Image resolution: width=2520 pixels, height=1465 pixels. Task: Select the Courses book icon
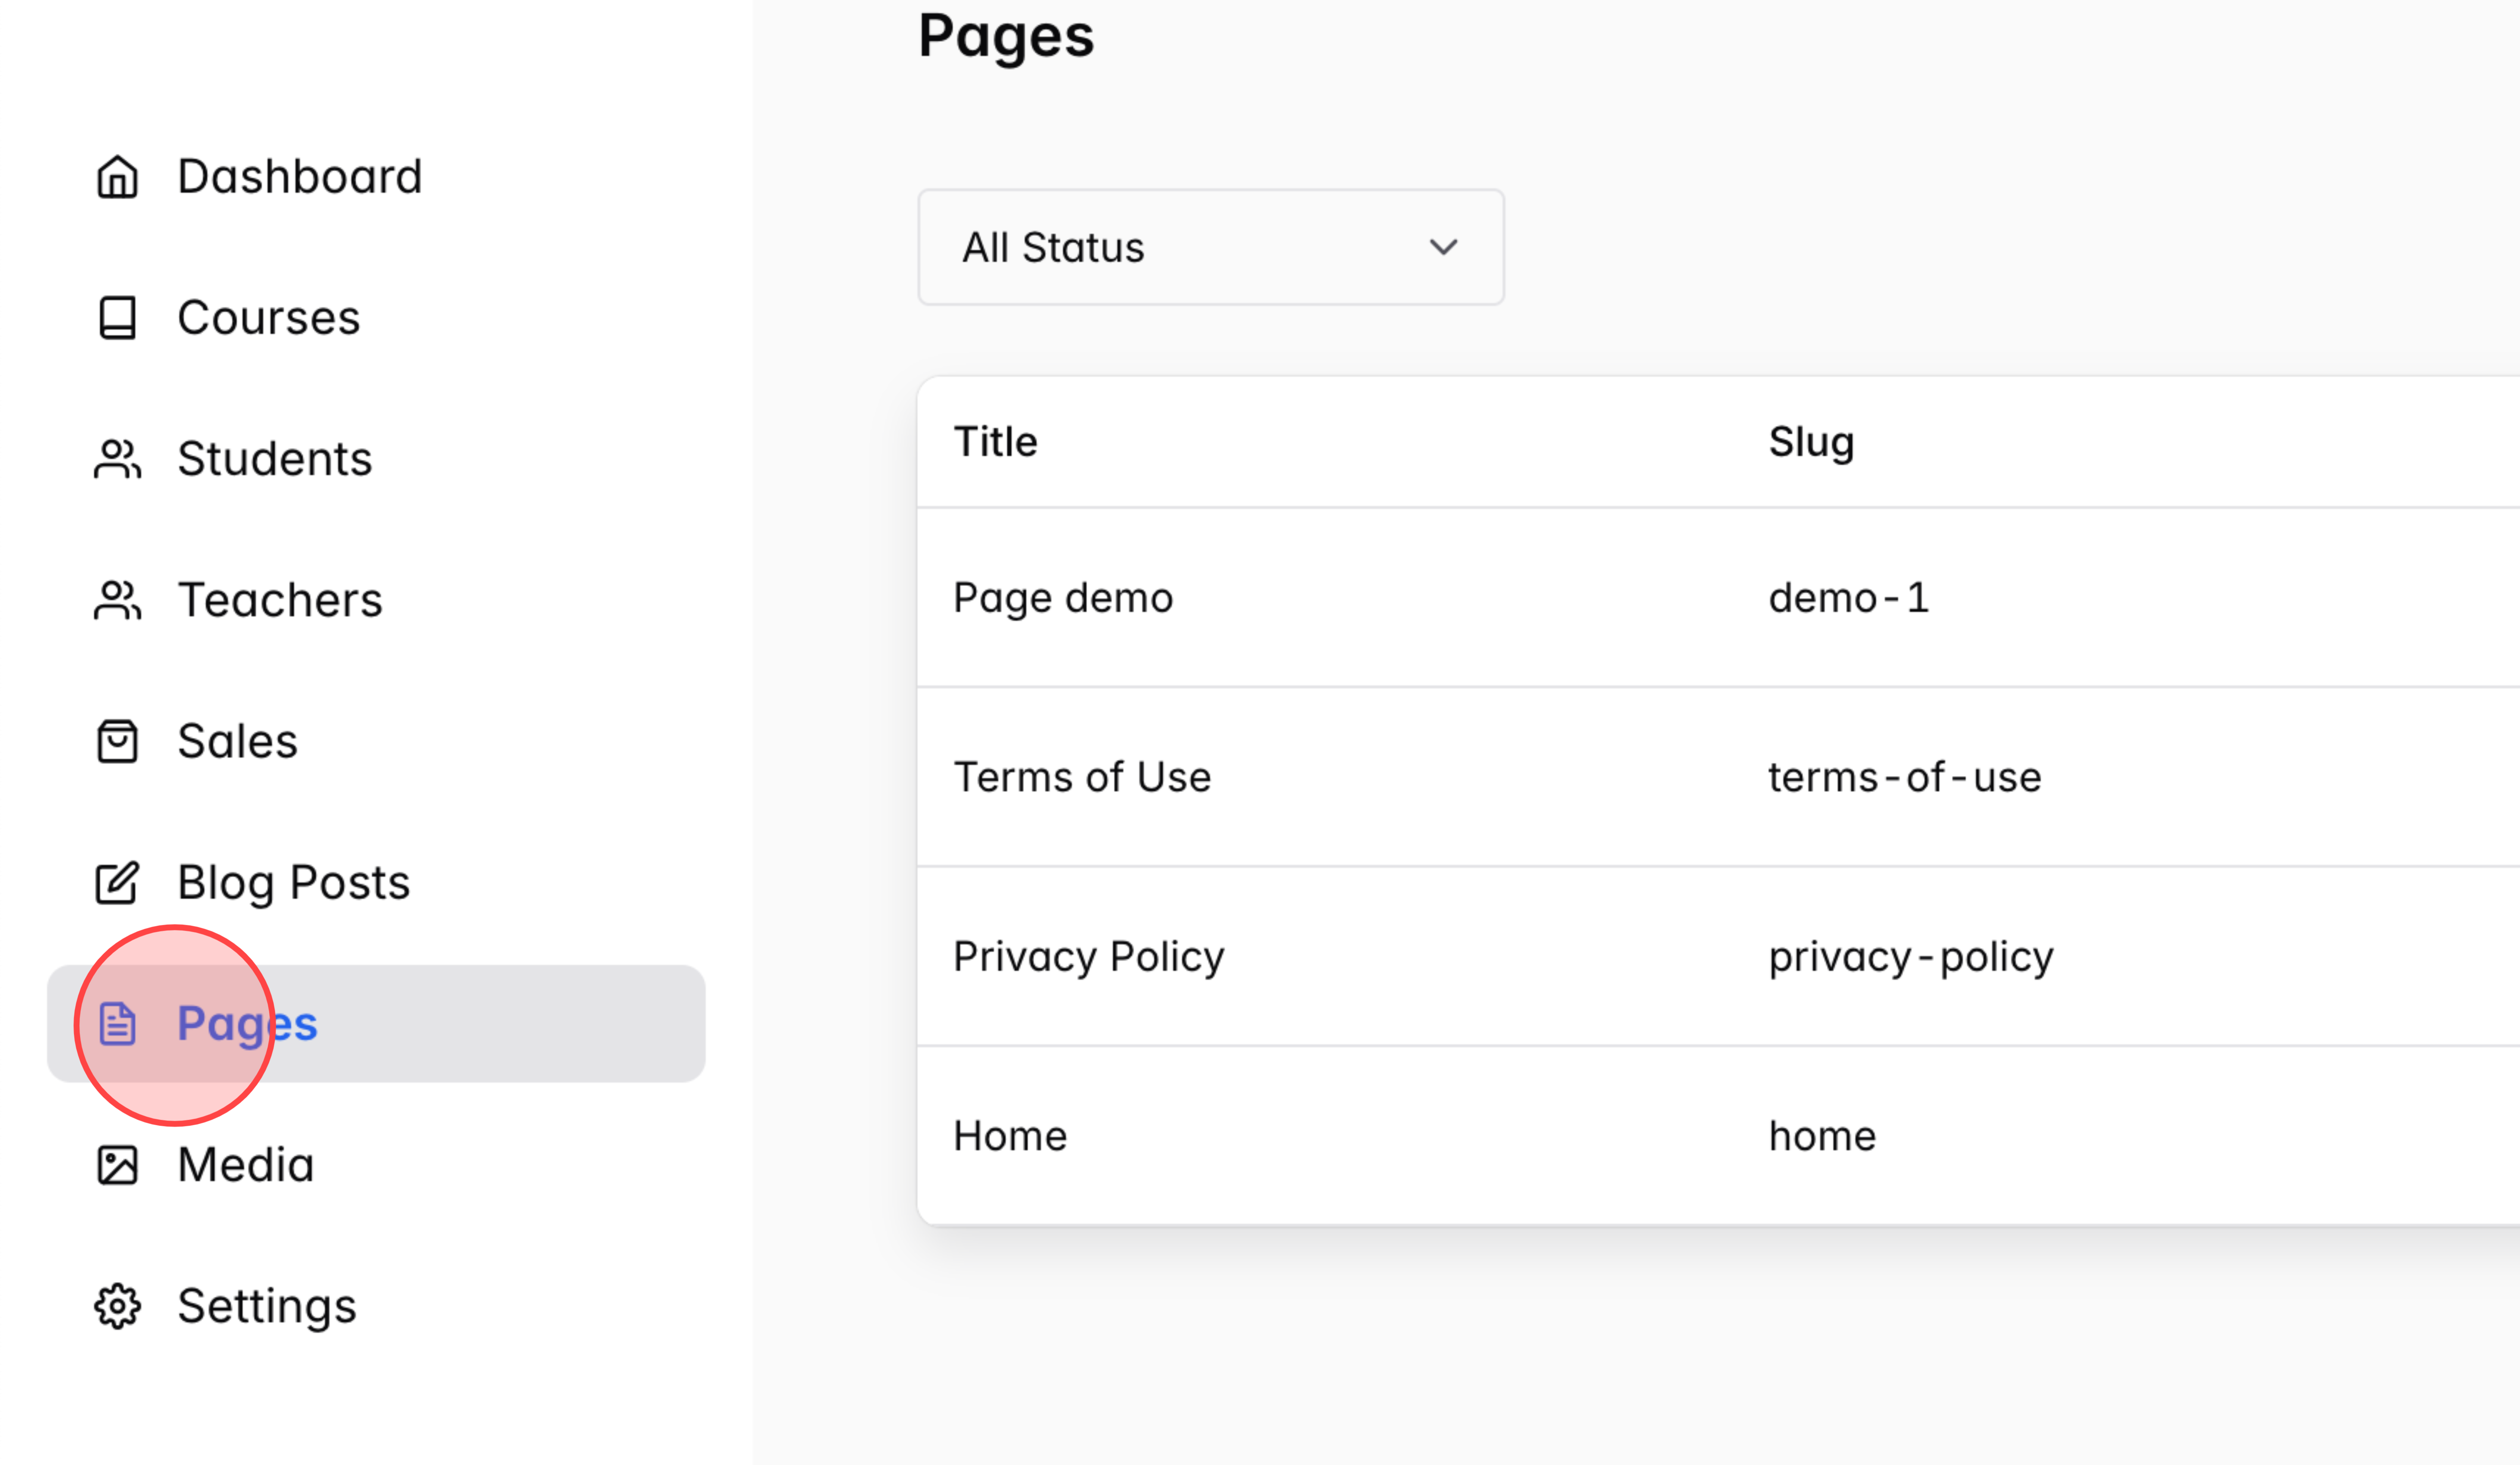[x=116, y=318]
